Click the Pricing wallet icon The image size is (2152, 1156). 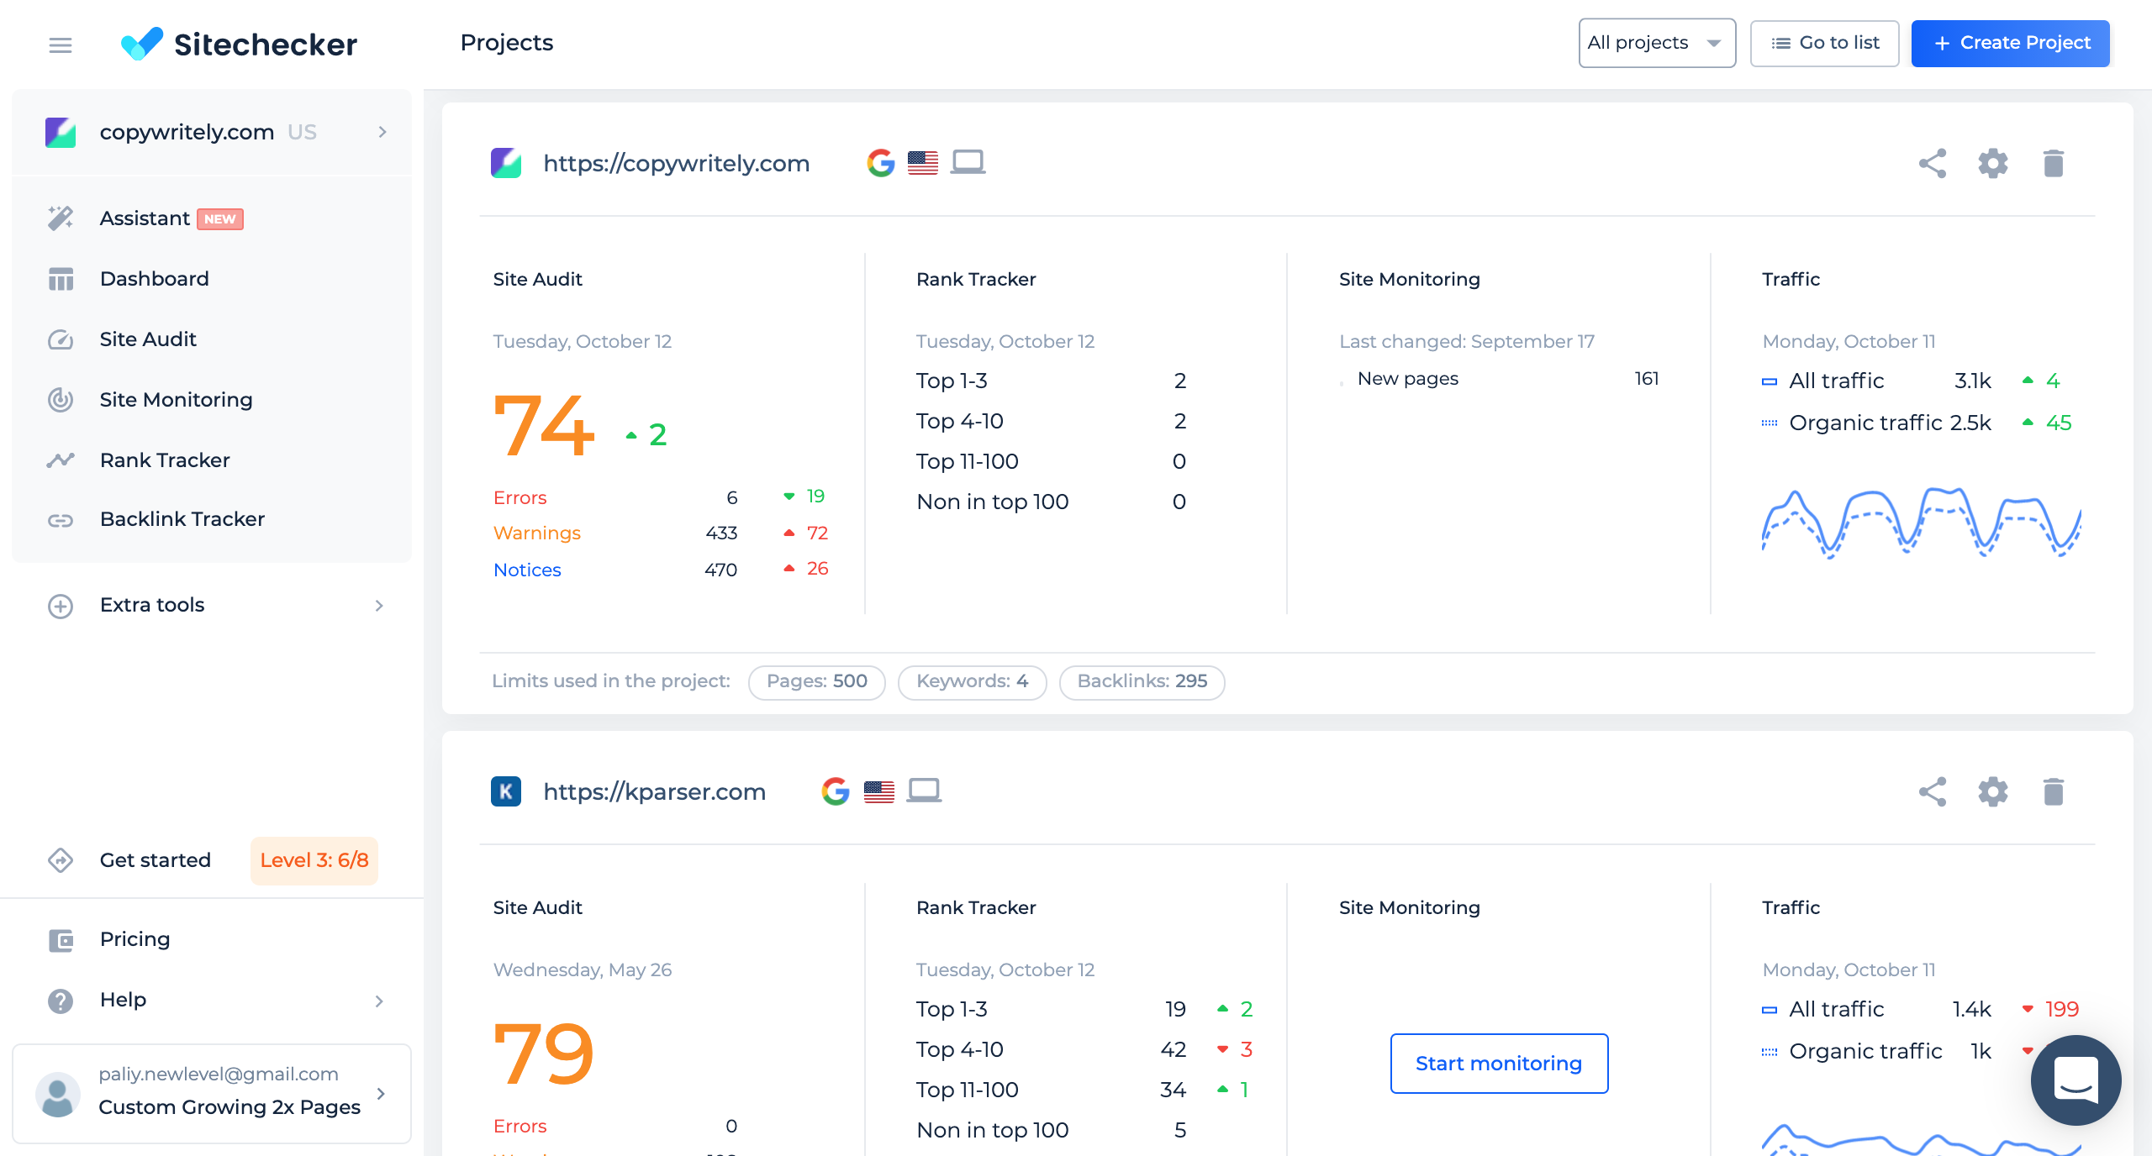click(x=61, y=940)
